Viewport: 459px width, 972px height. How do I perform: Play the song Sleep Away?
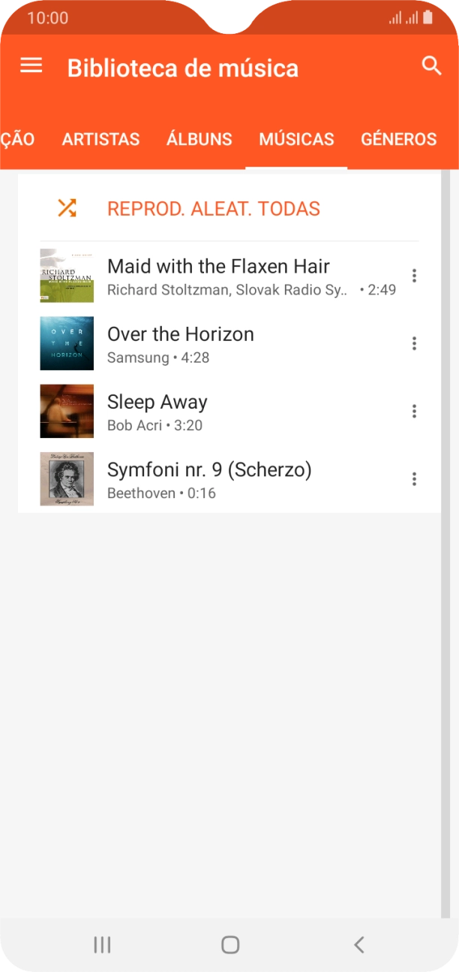pyautogui.click(x=157, y=403)
